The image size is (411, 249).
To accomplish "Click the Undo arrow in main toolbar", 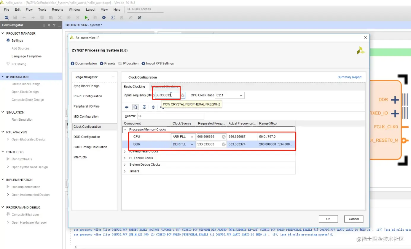I will click(x=24, y=18).
